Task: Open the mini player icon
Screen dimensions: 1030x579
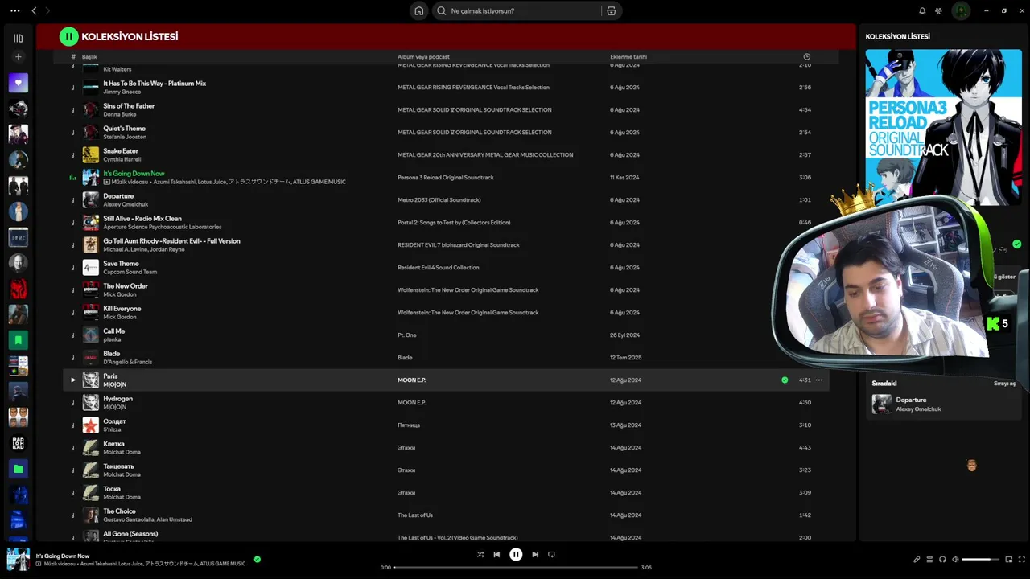Action: pyautogui.click(x=1009, y=559)
